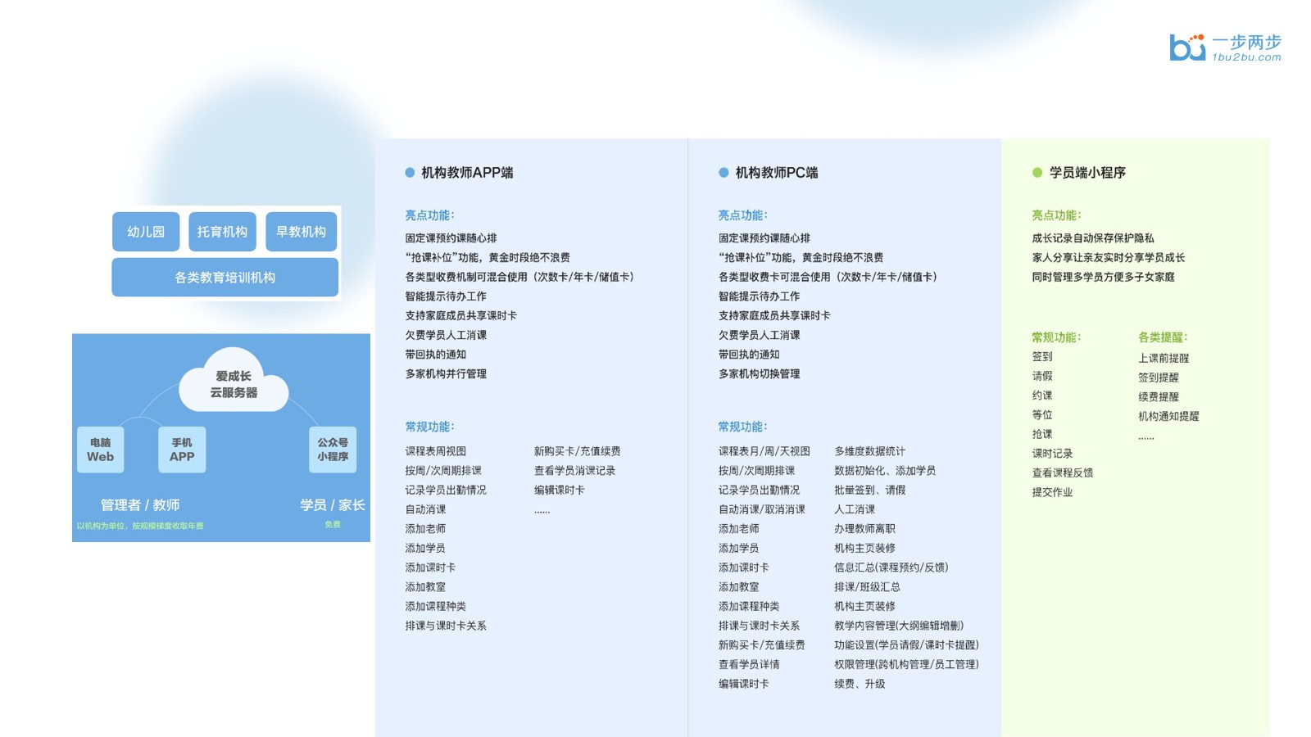Screen dimensions: 1311x737
Task: Click 签到提醒 item
Action: (x=1159, y=378)
